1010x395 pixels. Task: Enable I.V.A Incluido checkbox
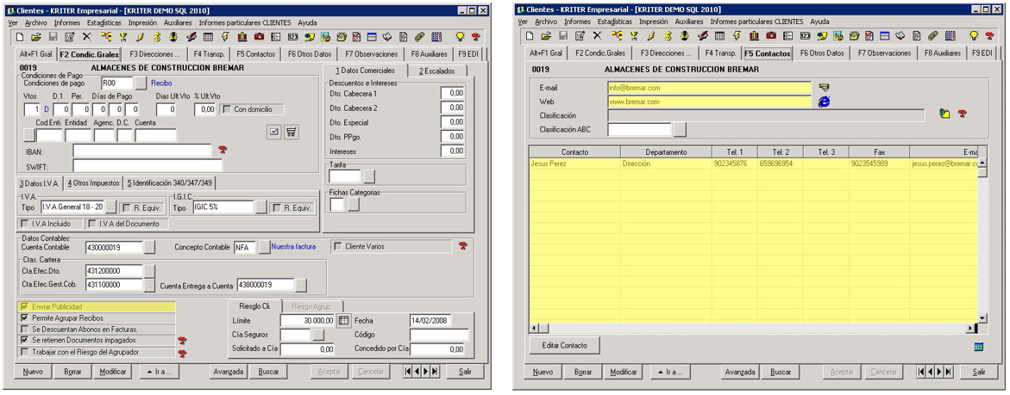point(26,224)
